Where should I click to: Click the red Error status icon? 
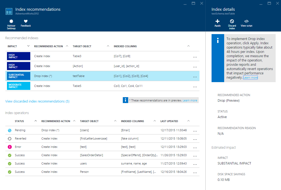tap(10, 147)
